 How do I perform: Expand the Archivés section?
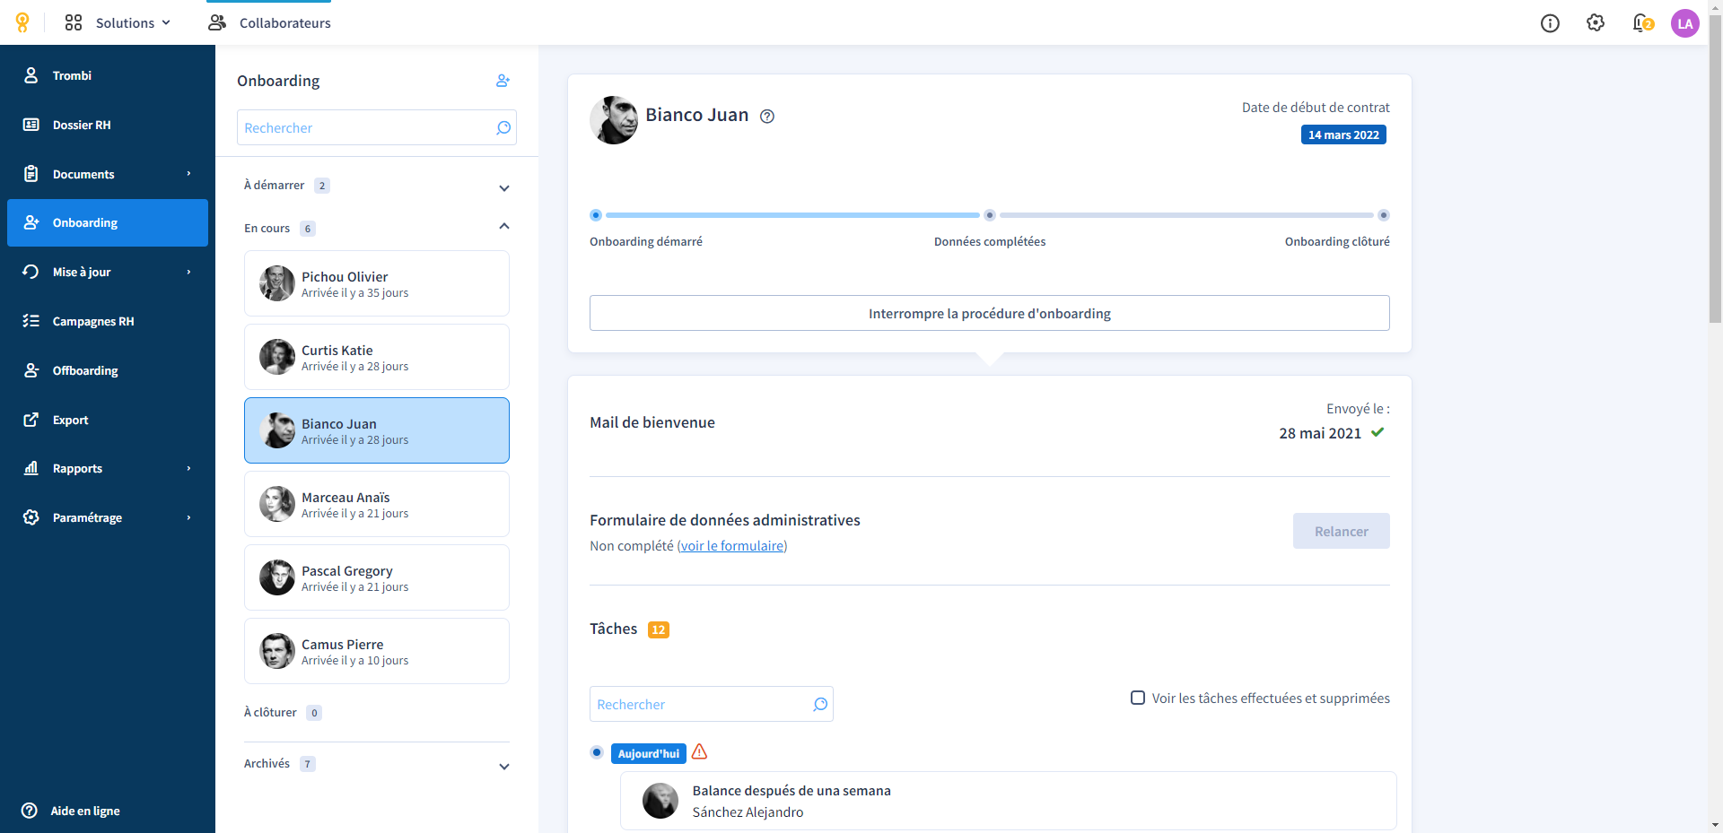[504, 766]
